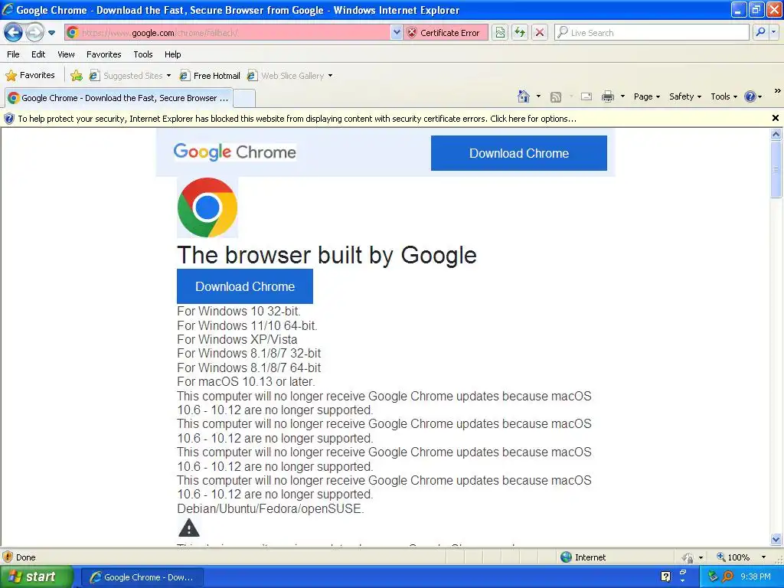Screen dimensions: 784x588
Task: Click the taskbar help question icon
Action: (665, 577)
